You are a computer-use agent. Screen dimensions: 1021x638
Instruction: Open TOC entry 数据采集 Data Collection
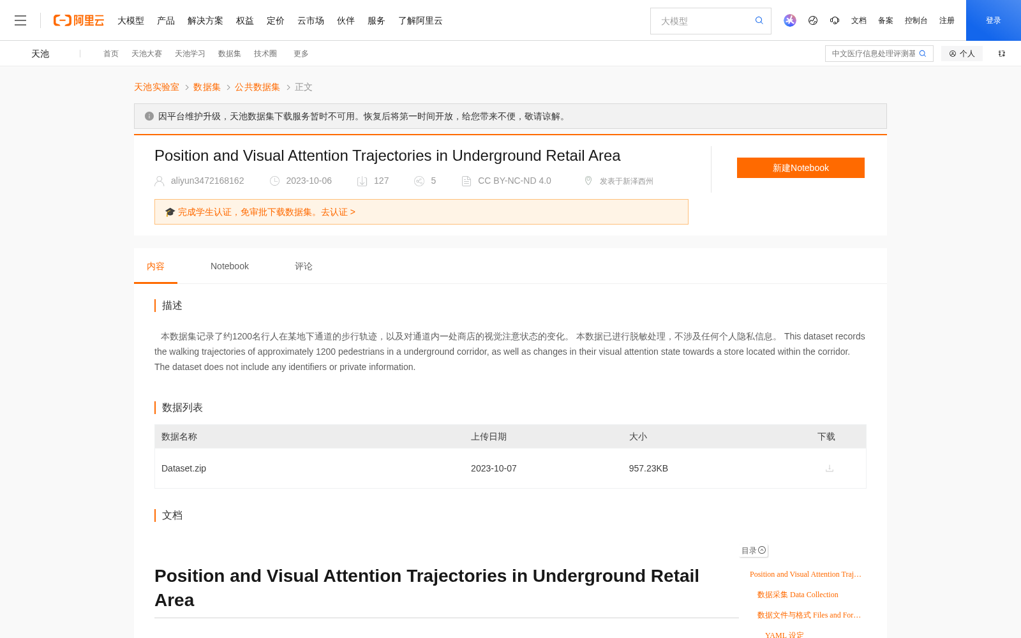tap(798, 595)
